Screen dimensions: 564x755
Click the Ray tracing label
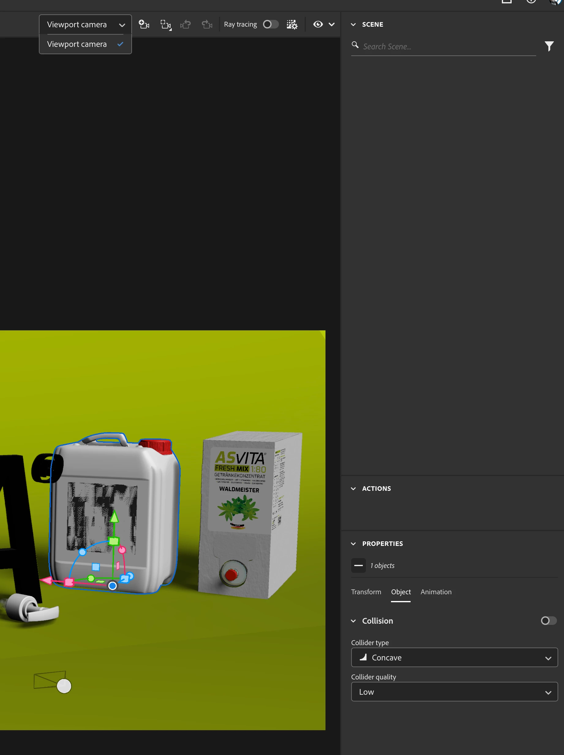tap(240, 24)
